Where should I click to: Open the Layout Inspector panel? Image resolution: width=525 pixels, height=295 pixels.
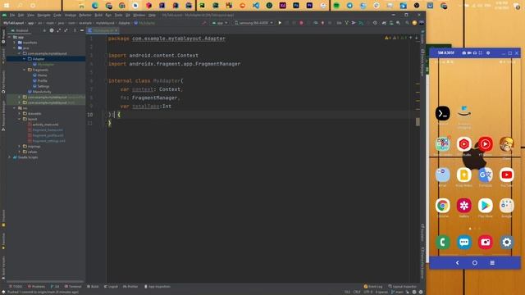(x=402, y=287)
